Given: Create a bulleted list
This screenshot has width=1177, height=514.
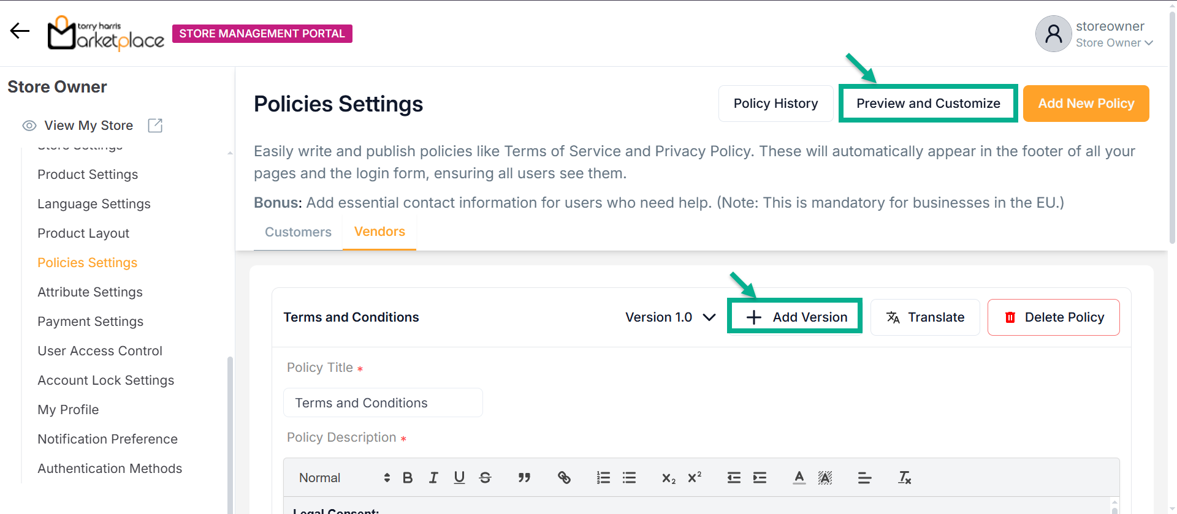Looking at the screenshot, I should [x=629, y=478].
